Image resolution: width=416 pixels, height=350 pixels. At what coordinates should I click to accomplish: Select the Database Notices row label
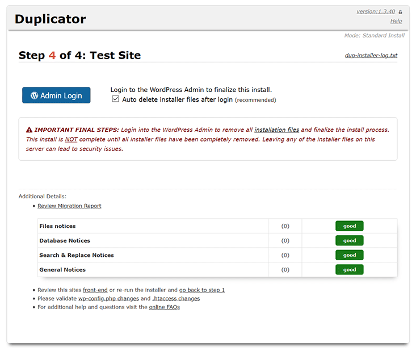point(65,240)
